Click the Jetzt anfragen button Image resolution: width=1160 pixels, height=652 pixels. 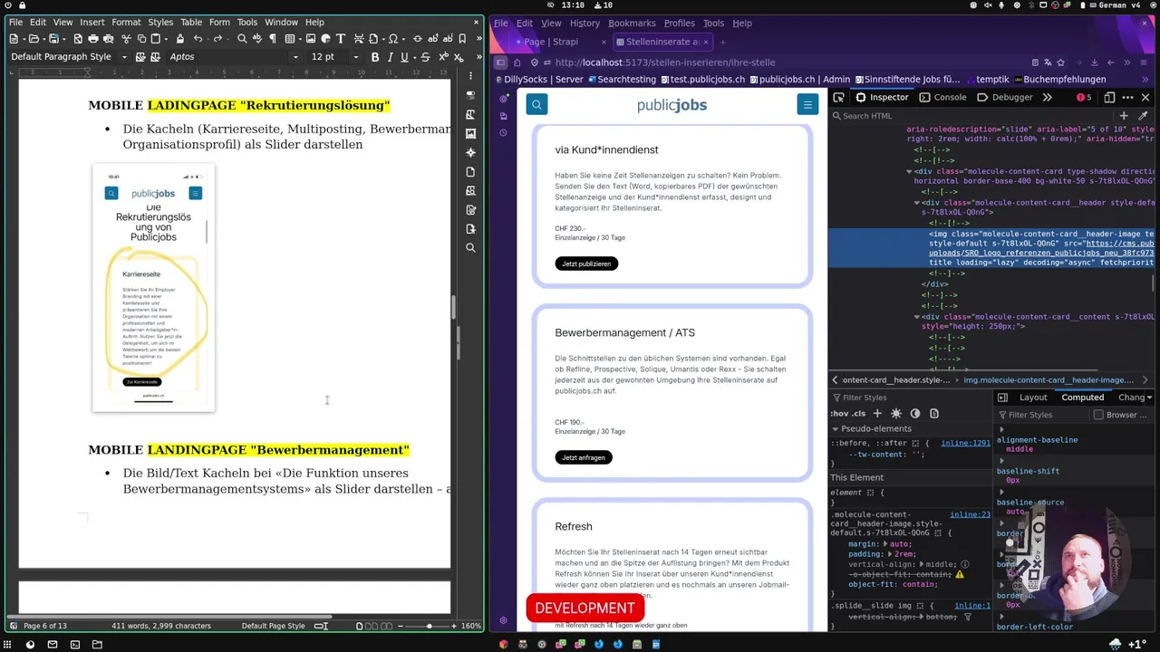point(584,457)
